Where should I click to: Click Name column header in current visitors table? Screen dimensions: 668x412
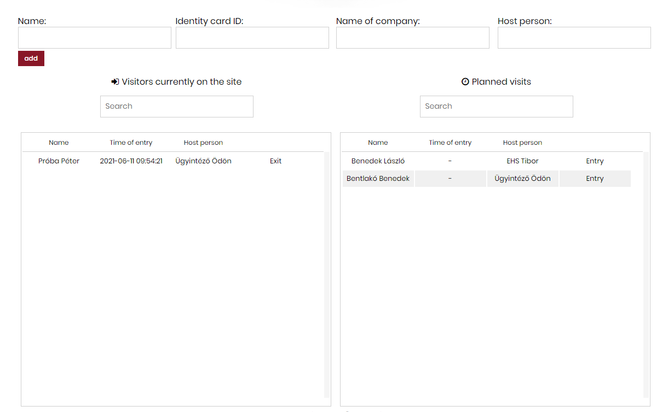[59, 143]
